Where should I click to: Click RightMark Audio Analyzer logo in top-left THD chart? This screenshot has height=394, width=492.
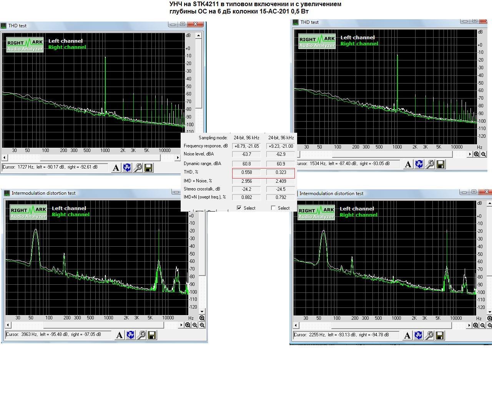tap(25, 45)
